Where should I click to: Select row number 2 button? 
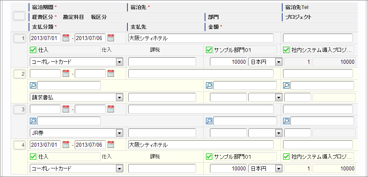pyautogui.click(x=19, y=74)
